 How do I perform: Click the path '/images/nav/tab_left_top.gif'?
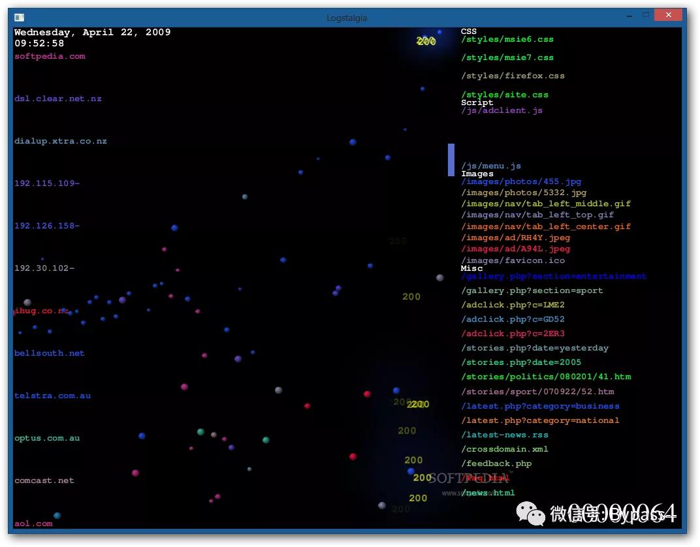pyautogui.click(x=537, y=215)
